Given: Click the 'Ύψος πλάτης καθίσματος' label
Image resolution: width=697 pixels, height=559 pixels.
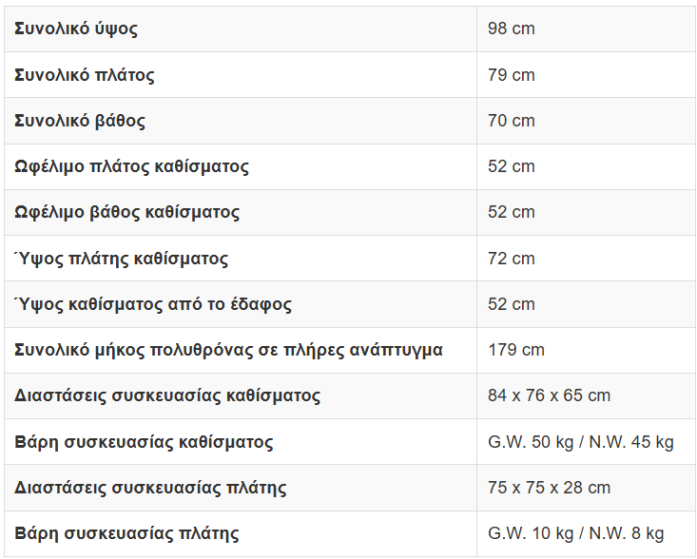Looking at the screenshot, I should 122,259.
